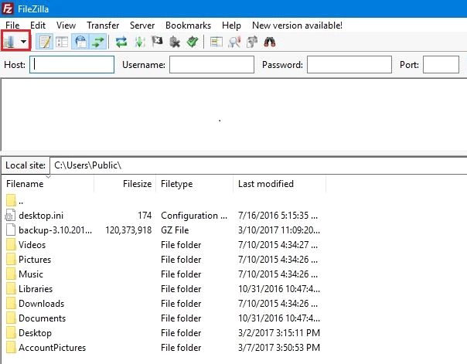The width and height of the screenshot is (467, 364).
Task: Open the Edit menu
Action: (38, 26)
